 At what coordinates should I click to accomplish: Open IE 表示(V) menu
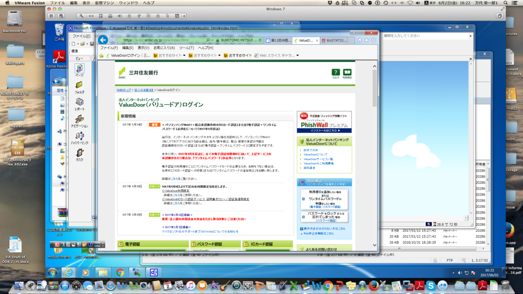coord(144,48)
